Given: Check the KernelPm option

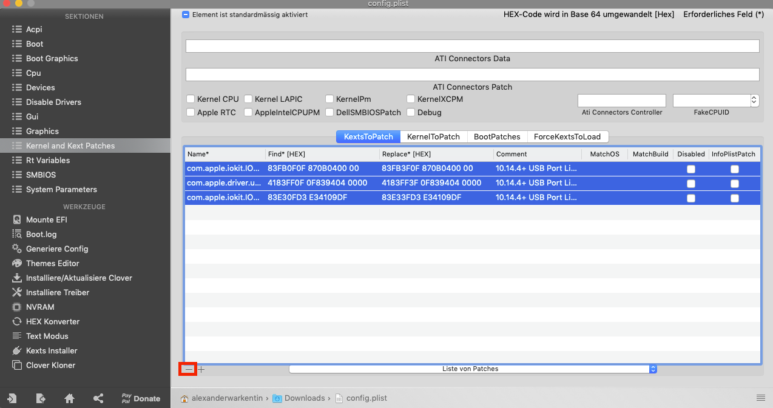Looking at the screenshot, I should [x=329, y=99].
